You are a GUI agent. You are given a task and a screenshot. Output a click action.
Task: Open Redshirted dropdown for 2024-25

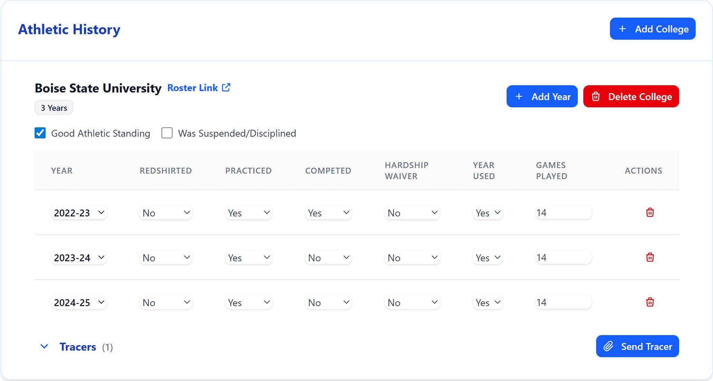coord(166,303)
